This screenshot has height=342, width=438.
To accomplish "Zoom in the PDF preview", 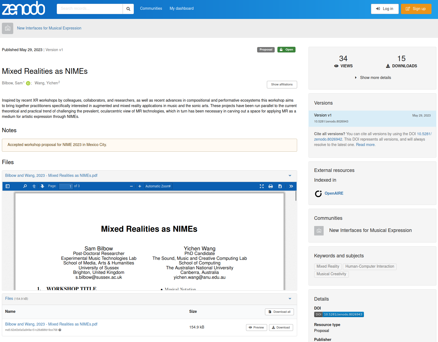I will (140, 186).
